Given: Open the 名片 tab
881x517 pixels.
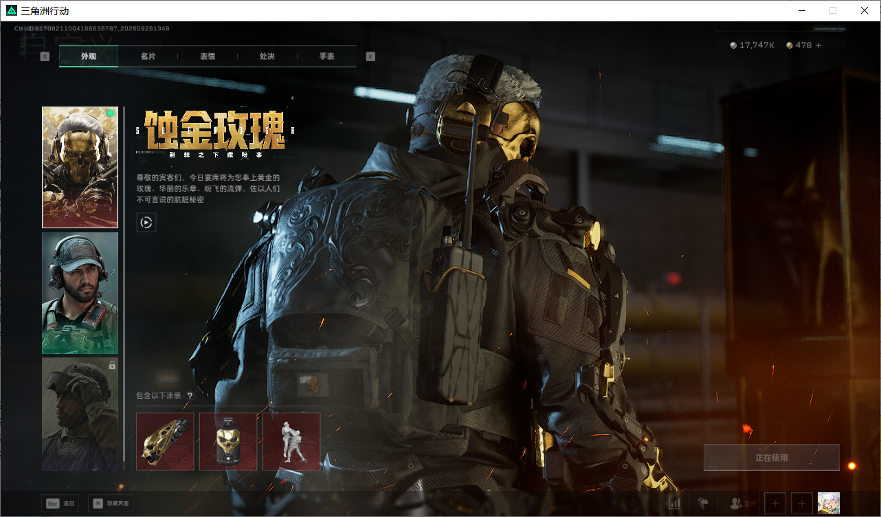Looking at the screenshot, I should click(148, 56).
